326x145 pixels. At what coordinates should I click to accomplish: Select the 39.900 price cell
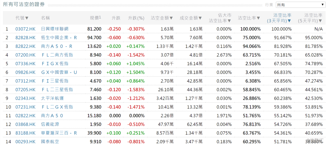click(x=95, y=133)
